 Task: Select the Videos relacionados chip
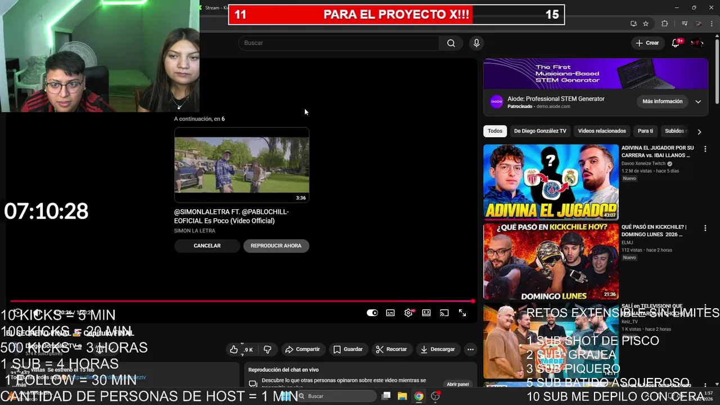pyautogui.click(x=602, y=131)
